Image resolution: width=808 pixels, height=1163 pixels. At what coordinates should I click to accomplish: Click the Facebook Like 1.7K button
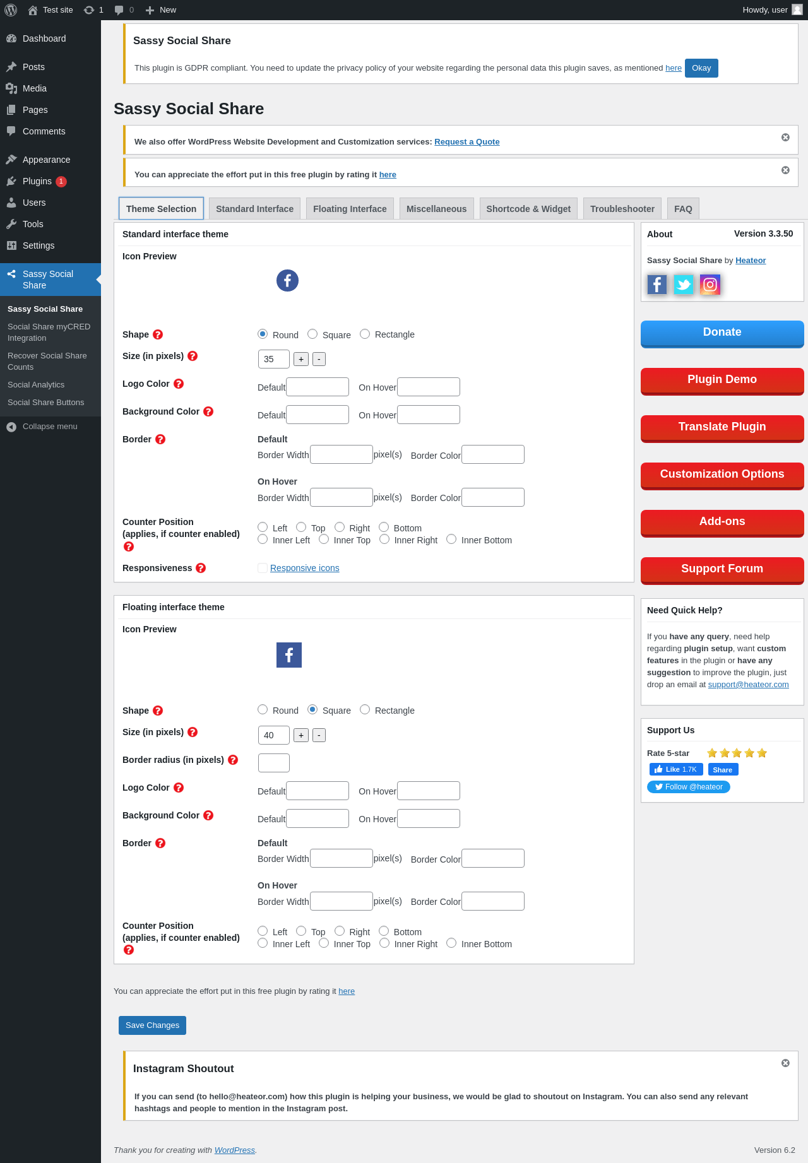(x=676, y=769)
